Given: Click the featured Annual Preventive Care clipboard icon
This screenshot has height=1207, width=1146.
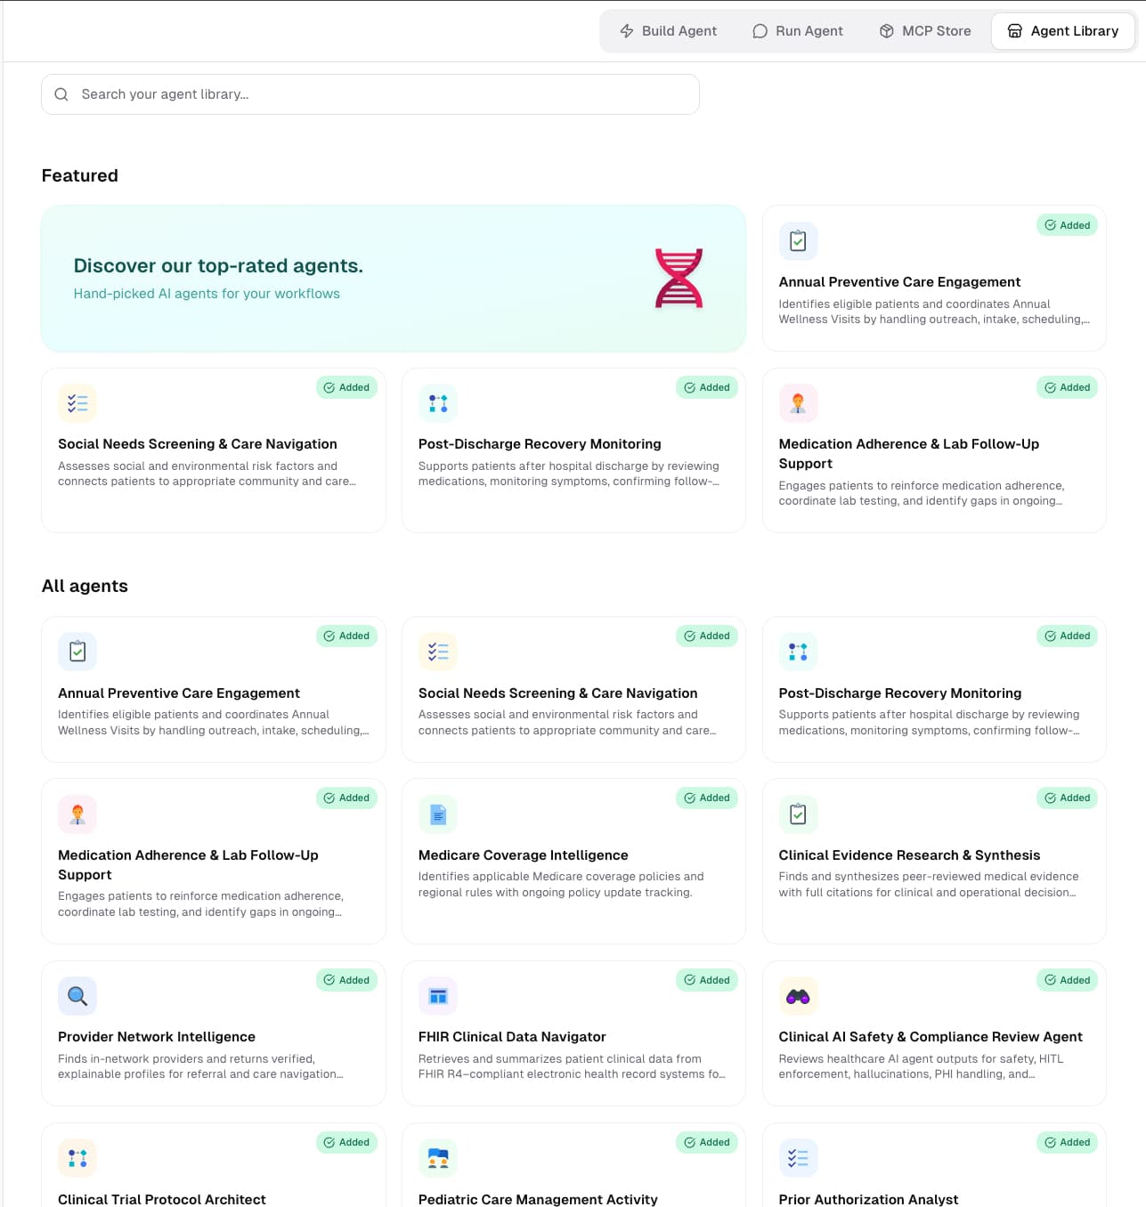Looking at the screenshot, I should coord(798,241).
